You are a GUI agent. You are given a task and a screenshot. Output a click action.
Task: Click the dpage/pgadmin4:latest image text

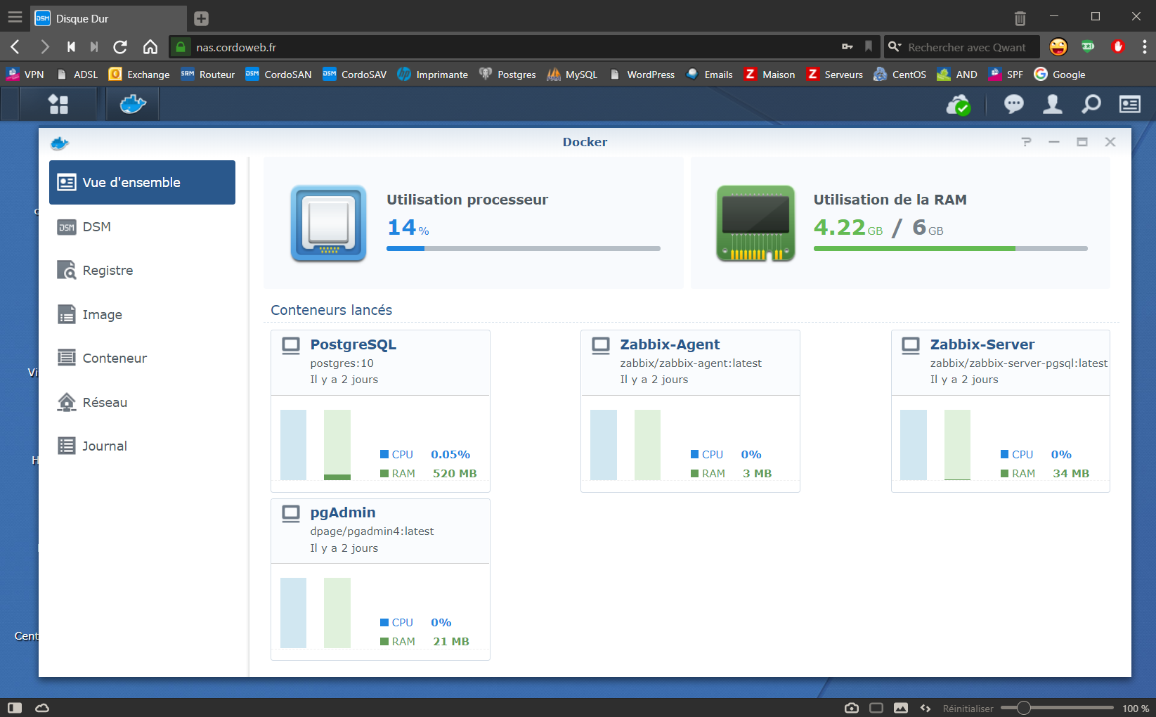[372, 531]
